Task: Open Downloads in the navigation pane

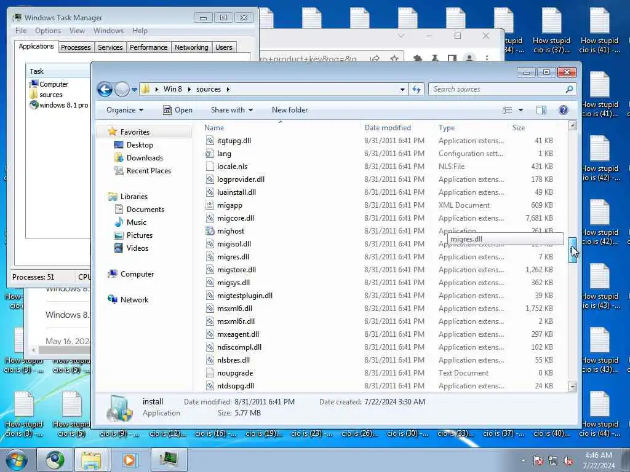Action: pyautogui.click(x=145, y=158)
